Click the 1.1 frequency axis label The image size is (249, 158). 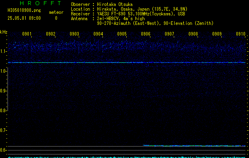coord(3,51)
